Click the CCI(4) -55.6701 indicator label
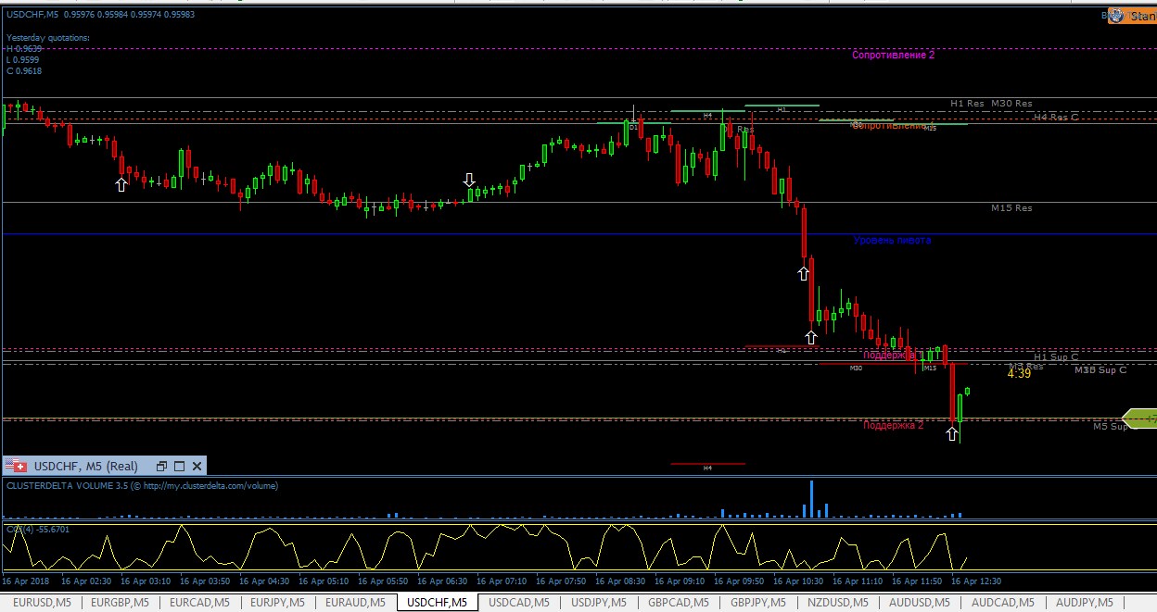This screenshot has width=1157, height=612. tap(38, 529)
